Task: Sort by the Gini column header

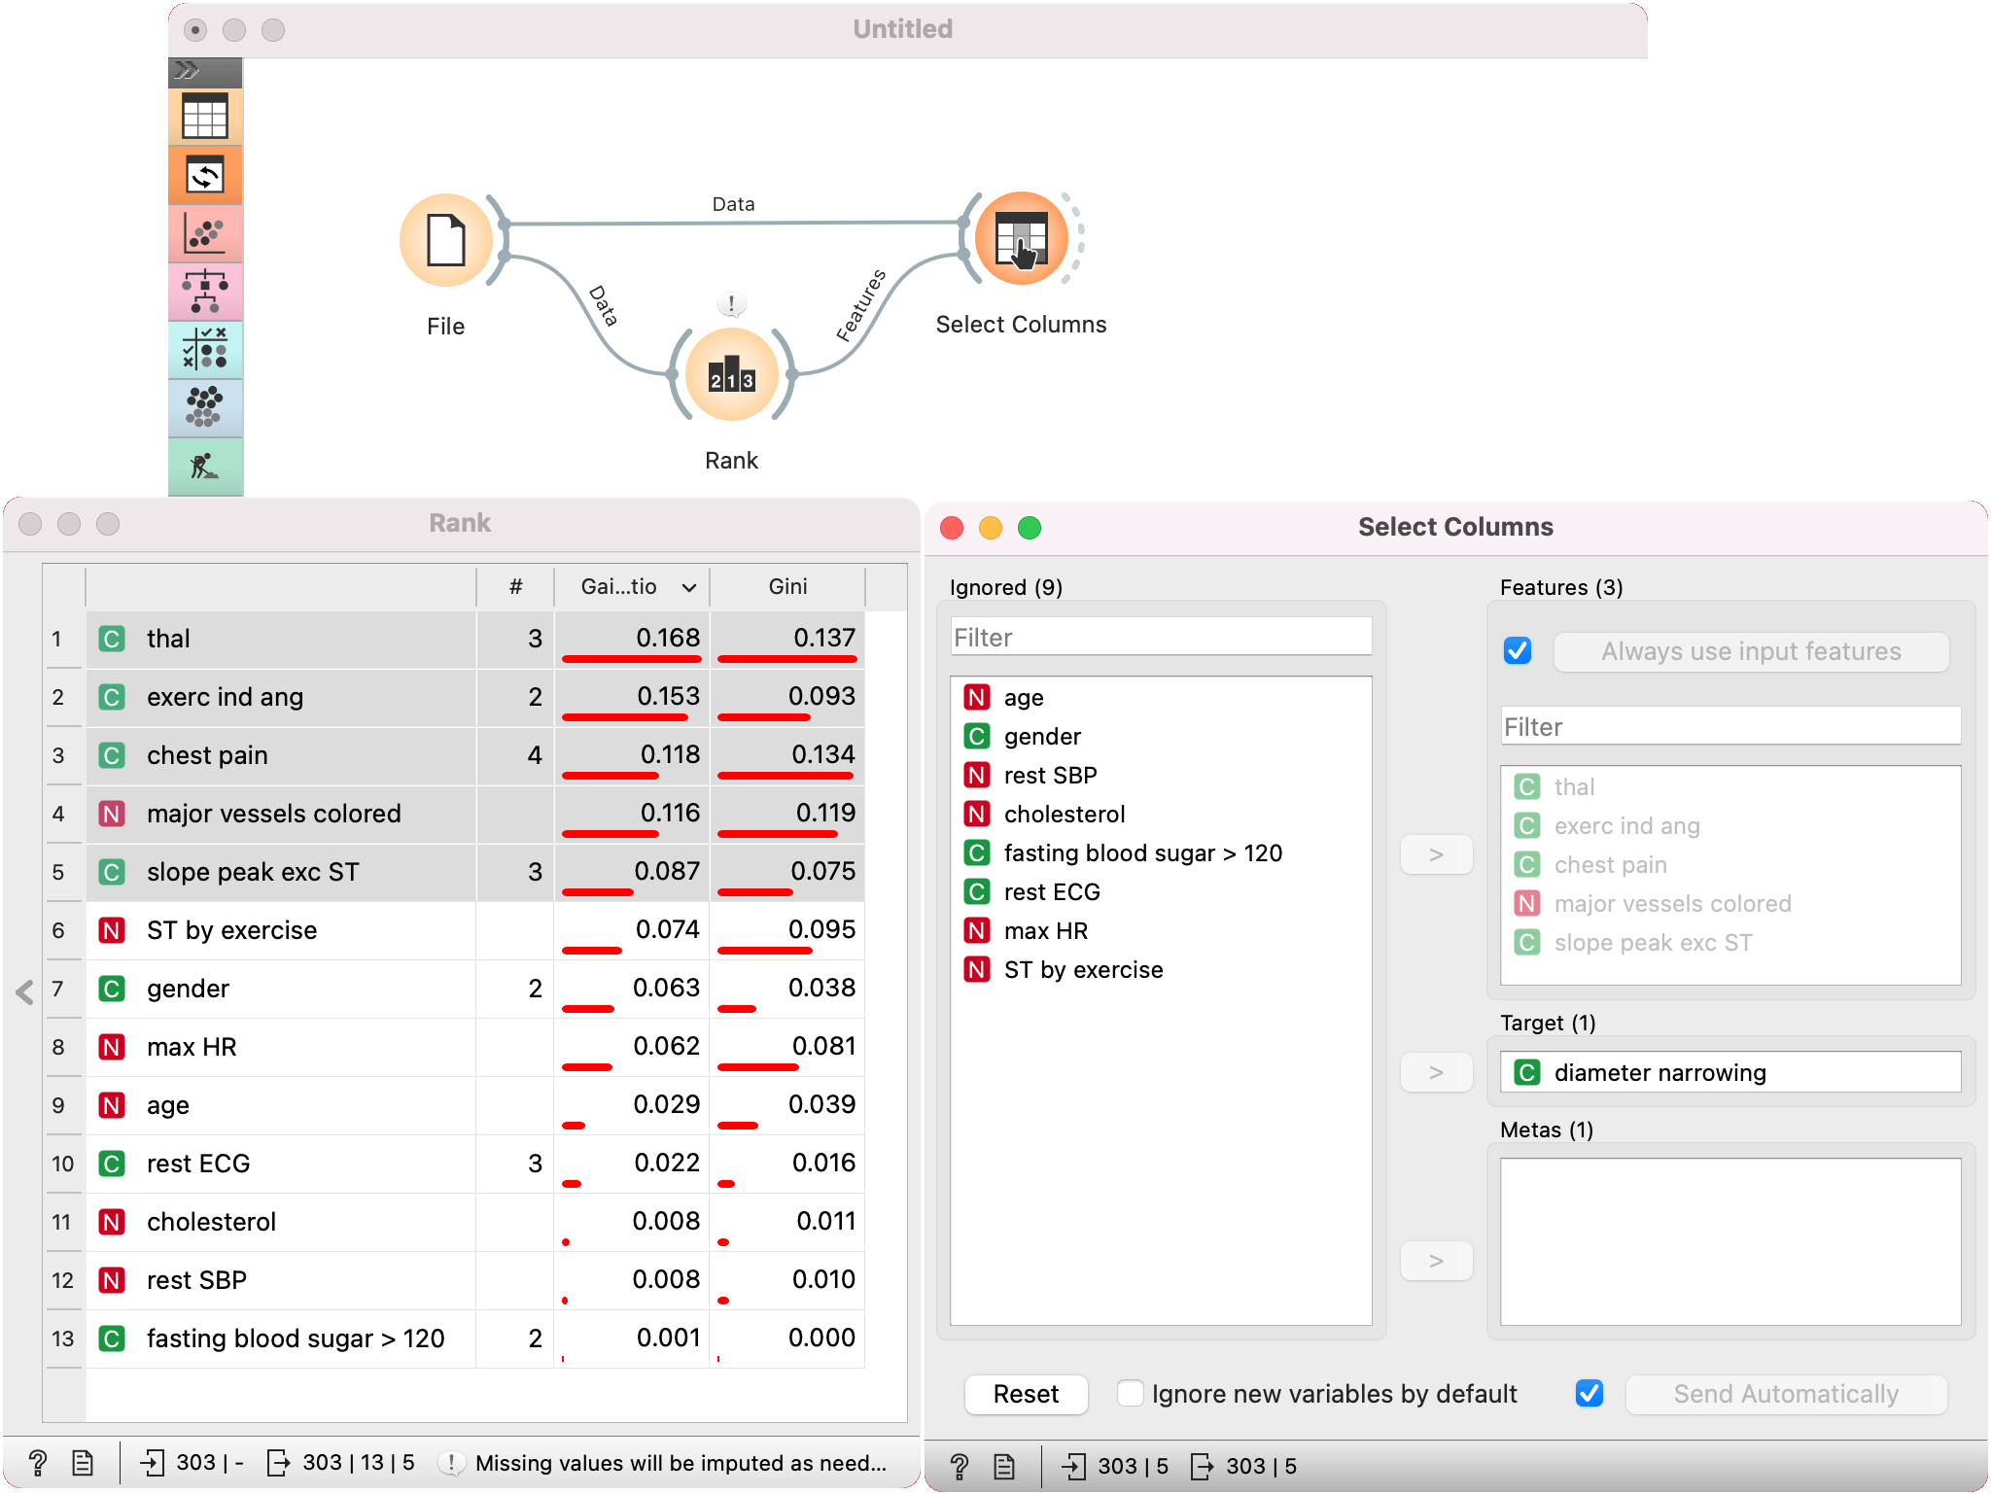Action: coord(787,587)
